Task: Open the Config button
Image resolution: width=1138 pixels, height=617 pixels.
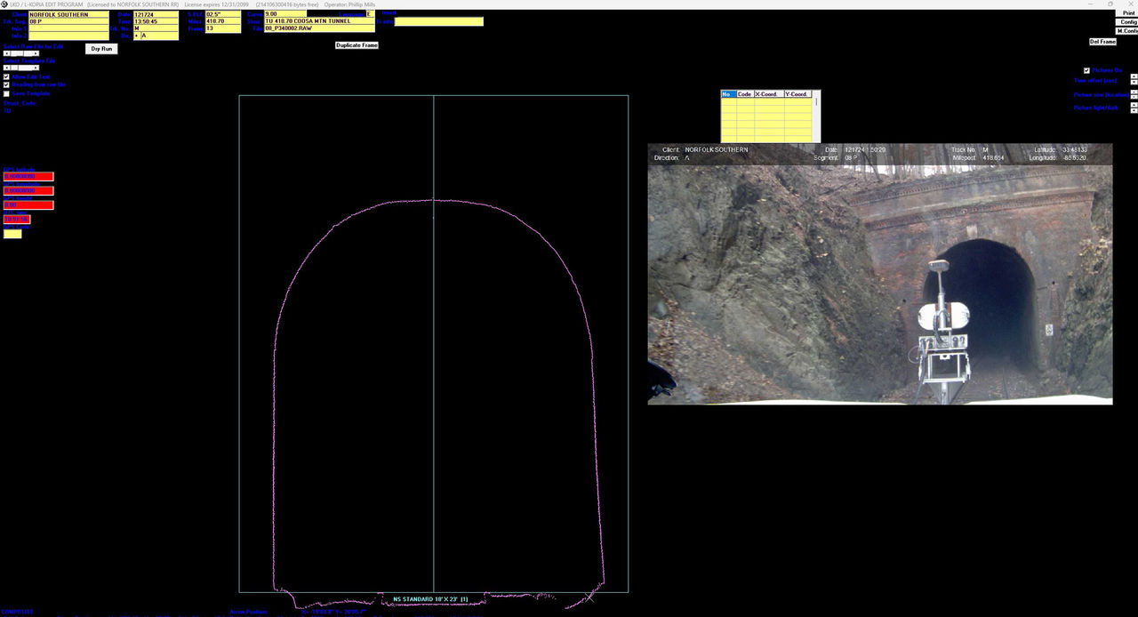Action: pos(1128,22)
